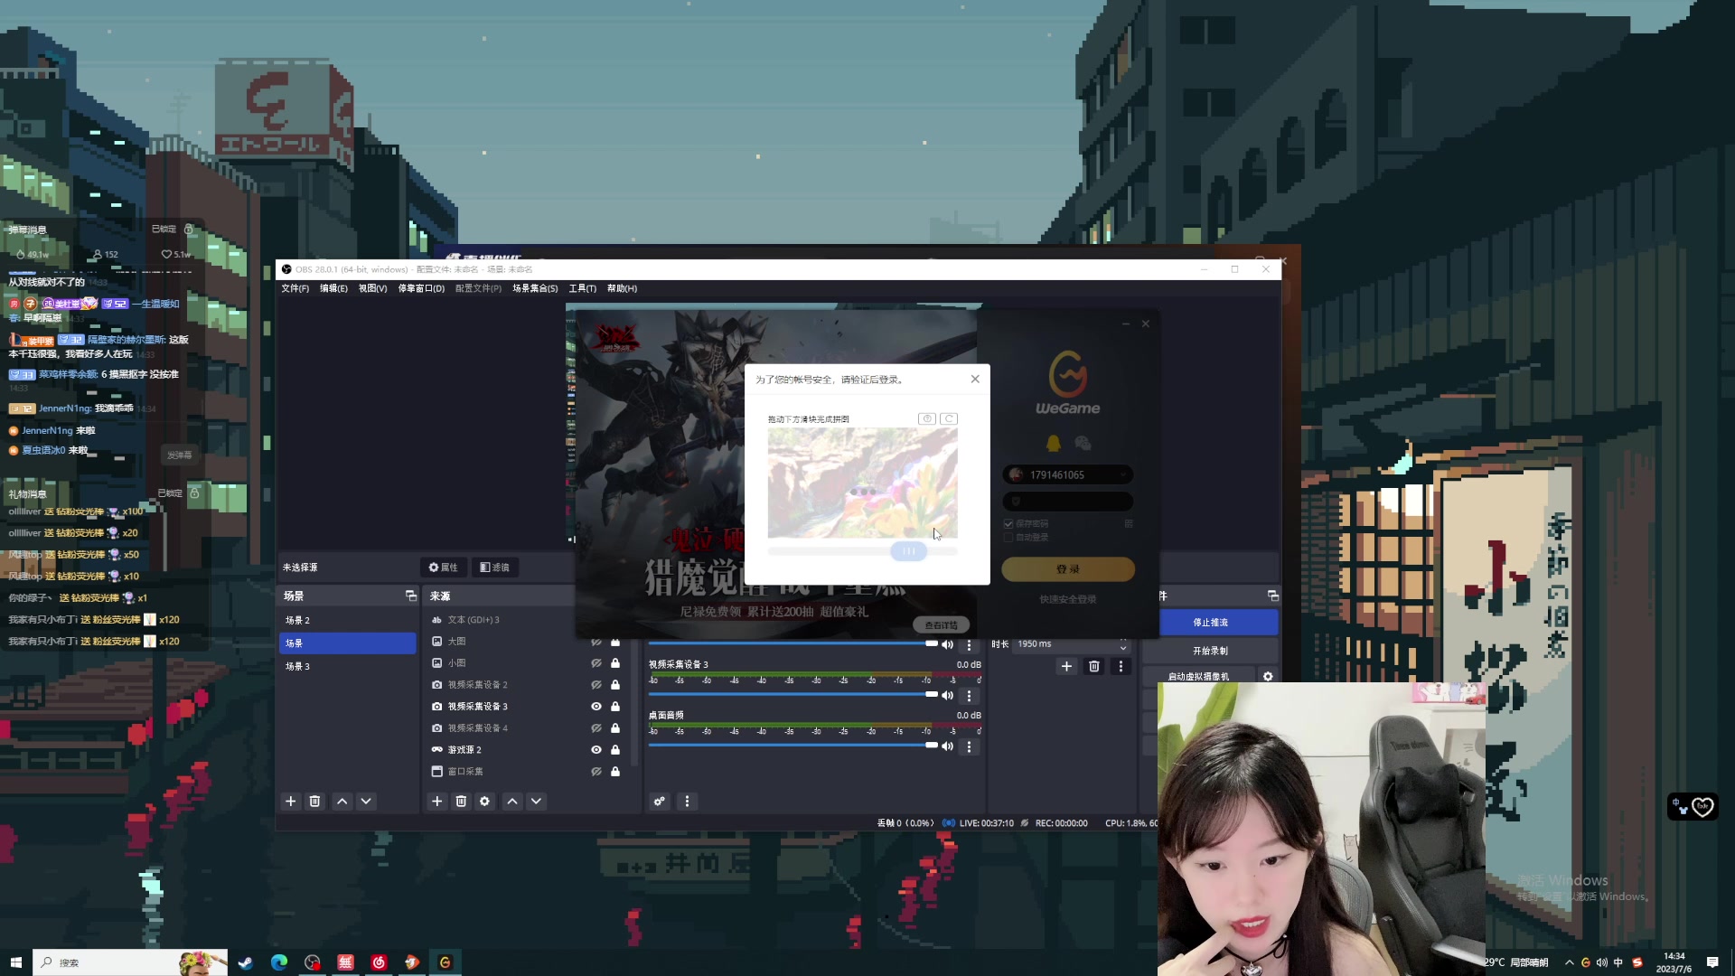Screen dimensions: 1735x976
Task: Move selected source up arrow
Action: click(x=512, y=802)
